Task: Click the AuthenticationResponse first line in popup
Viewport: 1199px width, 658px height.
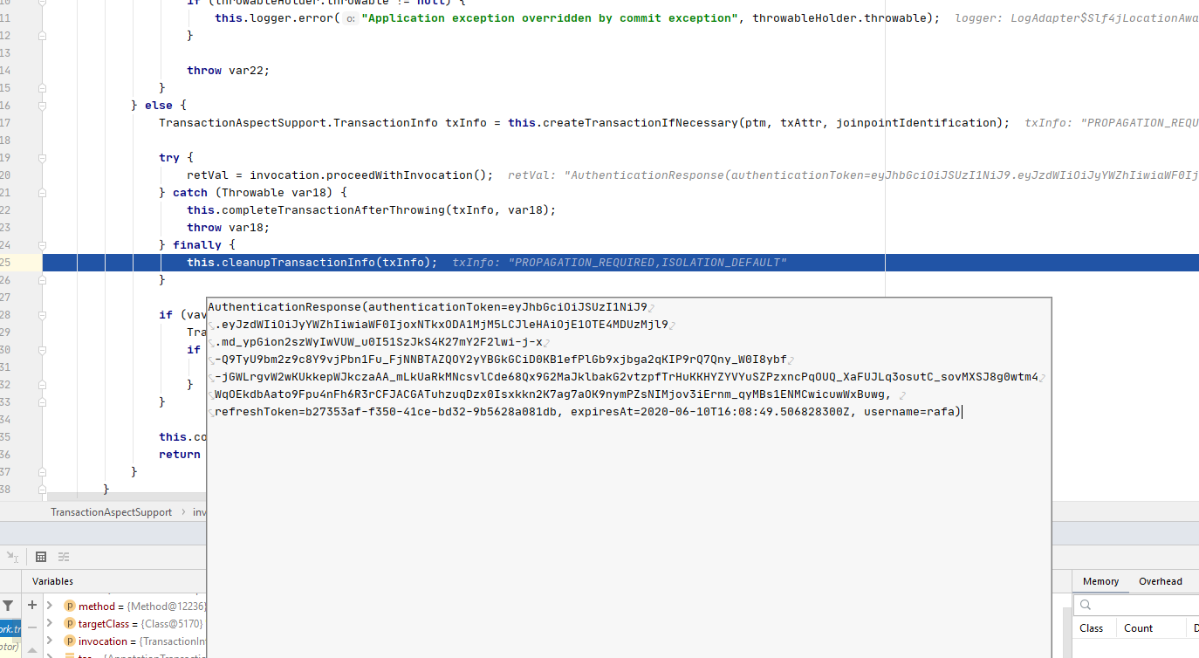Action: [428, 307]
